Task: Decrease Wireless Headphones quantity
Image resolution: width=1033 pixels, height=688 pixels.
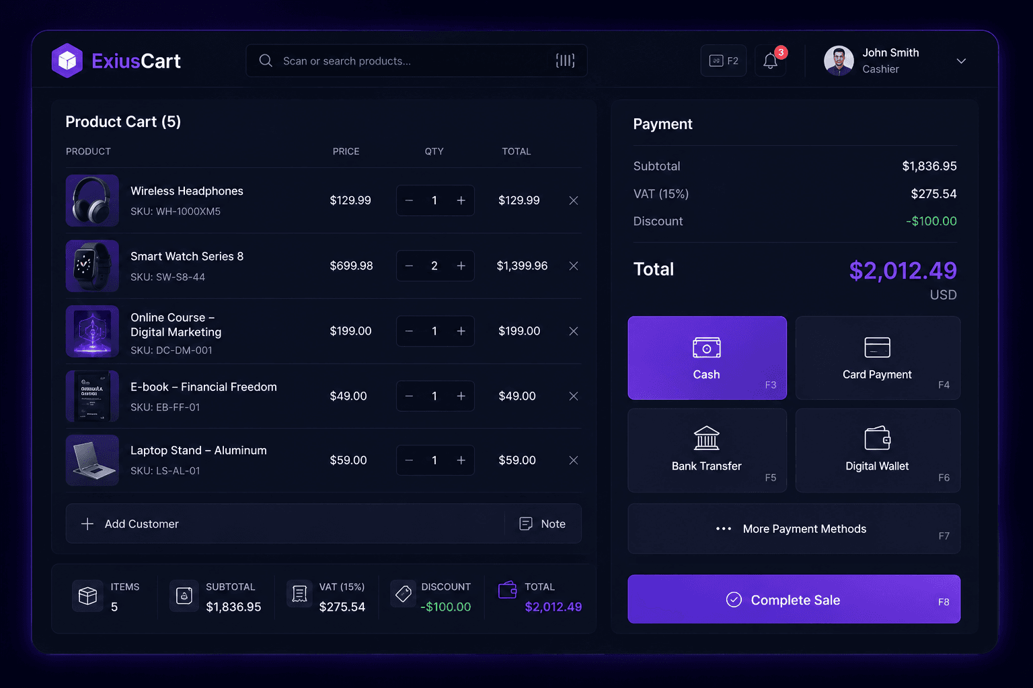Action: [x=409, y=200]
